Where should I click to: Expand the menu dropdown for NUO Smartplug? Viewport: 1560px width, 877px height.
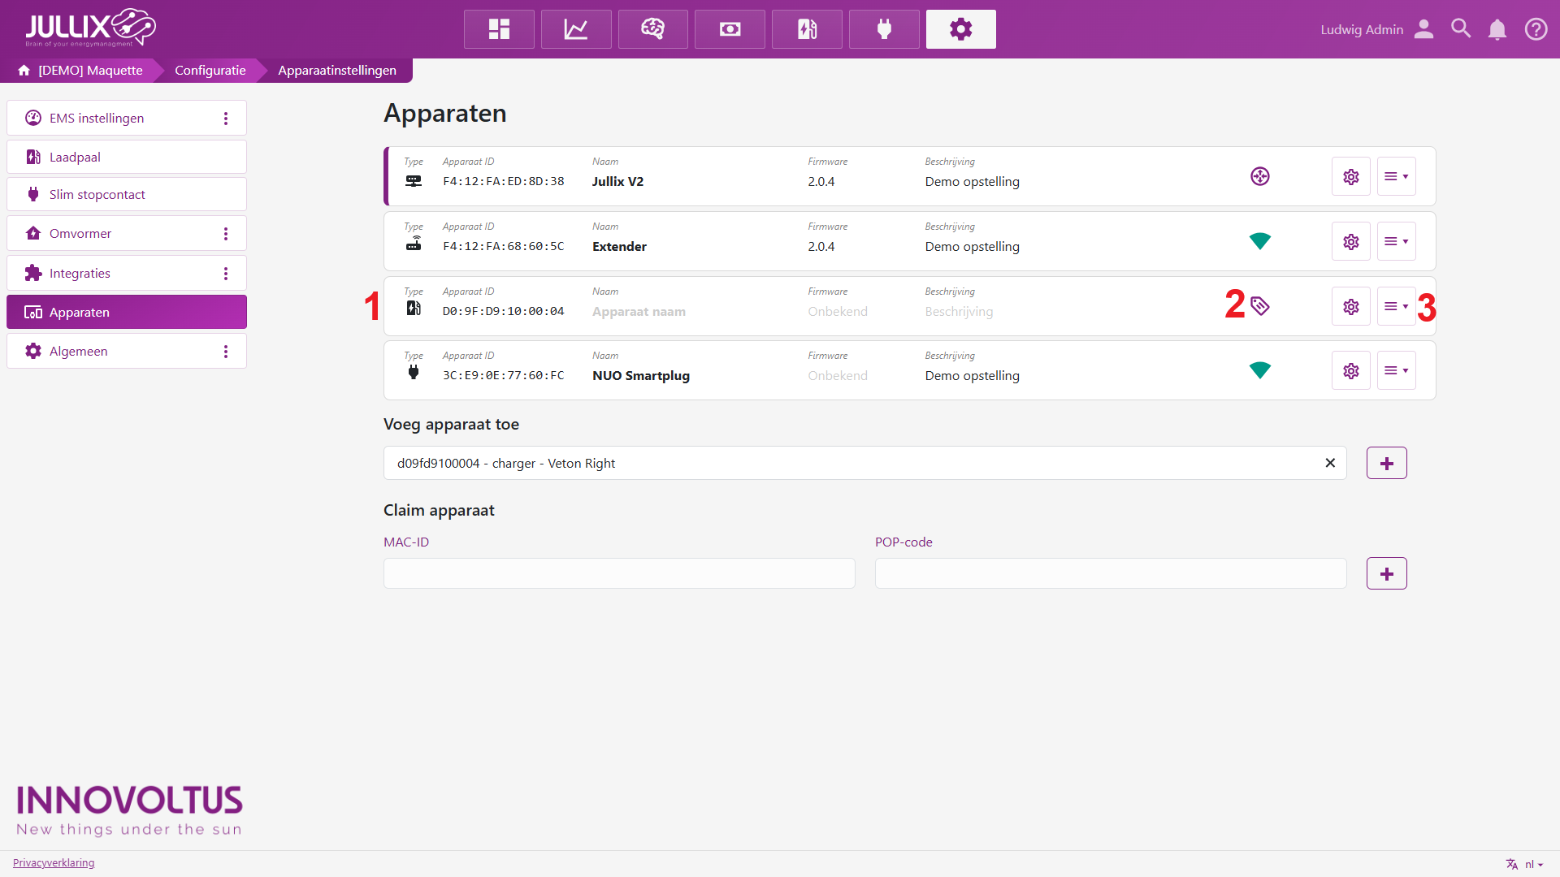1396,370
